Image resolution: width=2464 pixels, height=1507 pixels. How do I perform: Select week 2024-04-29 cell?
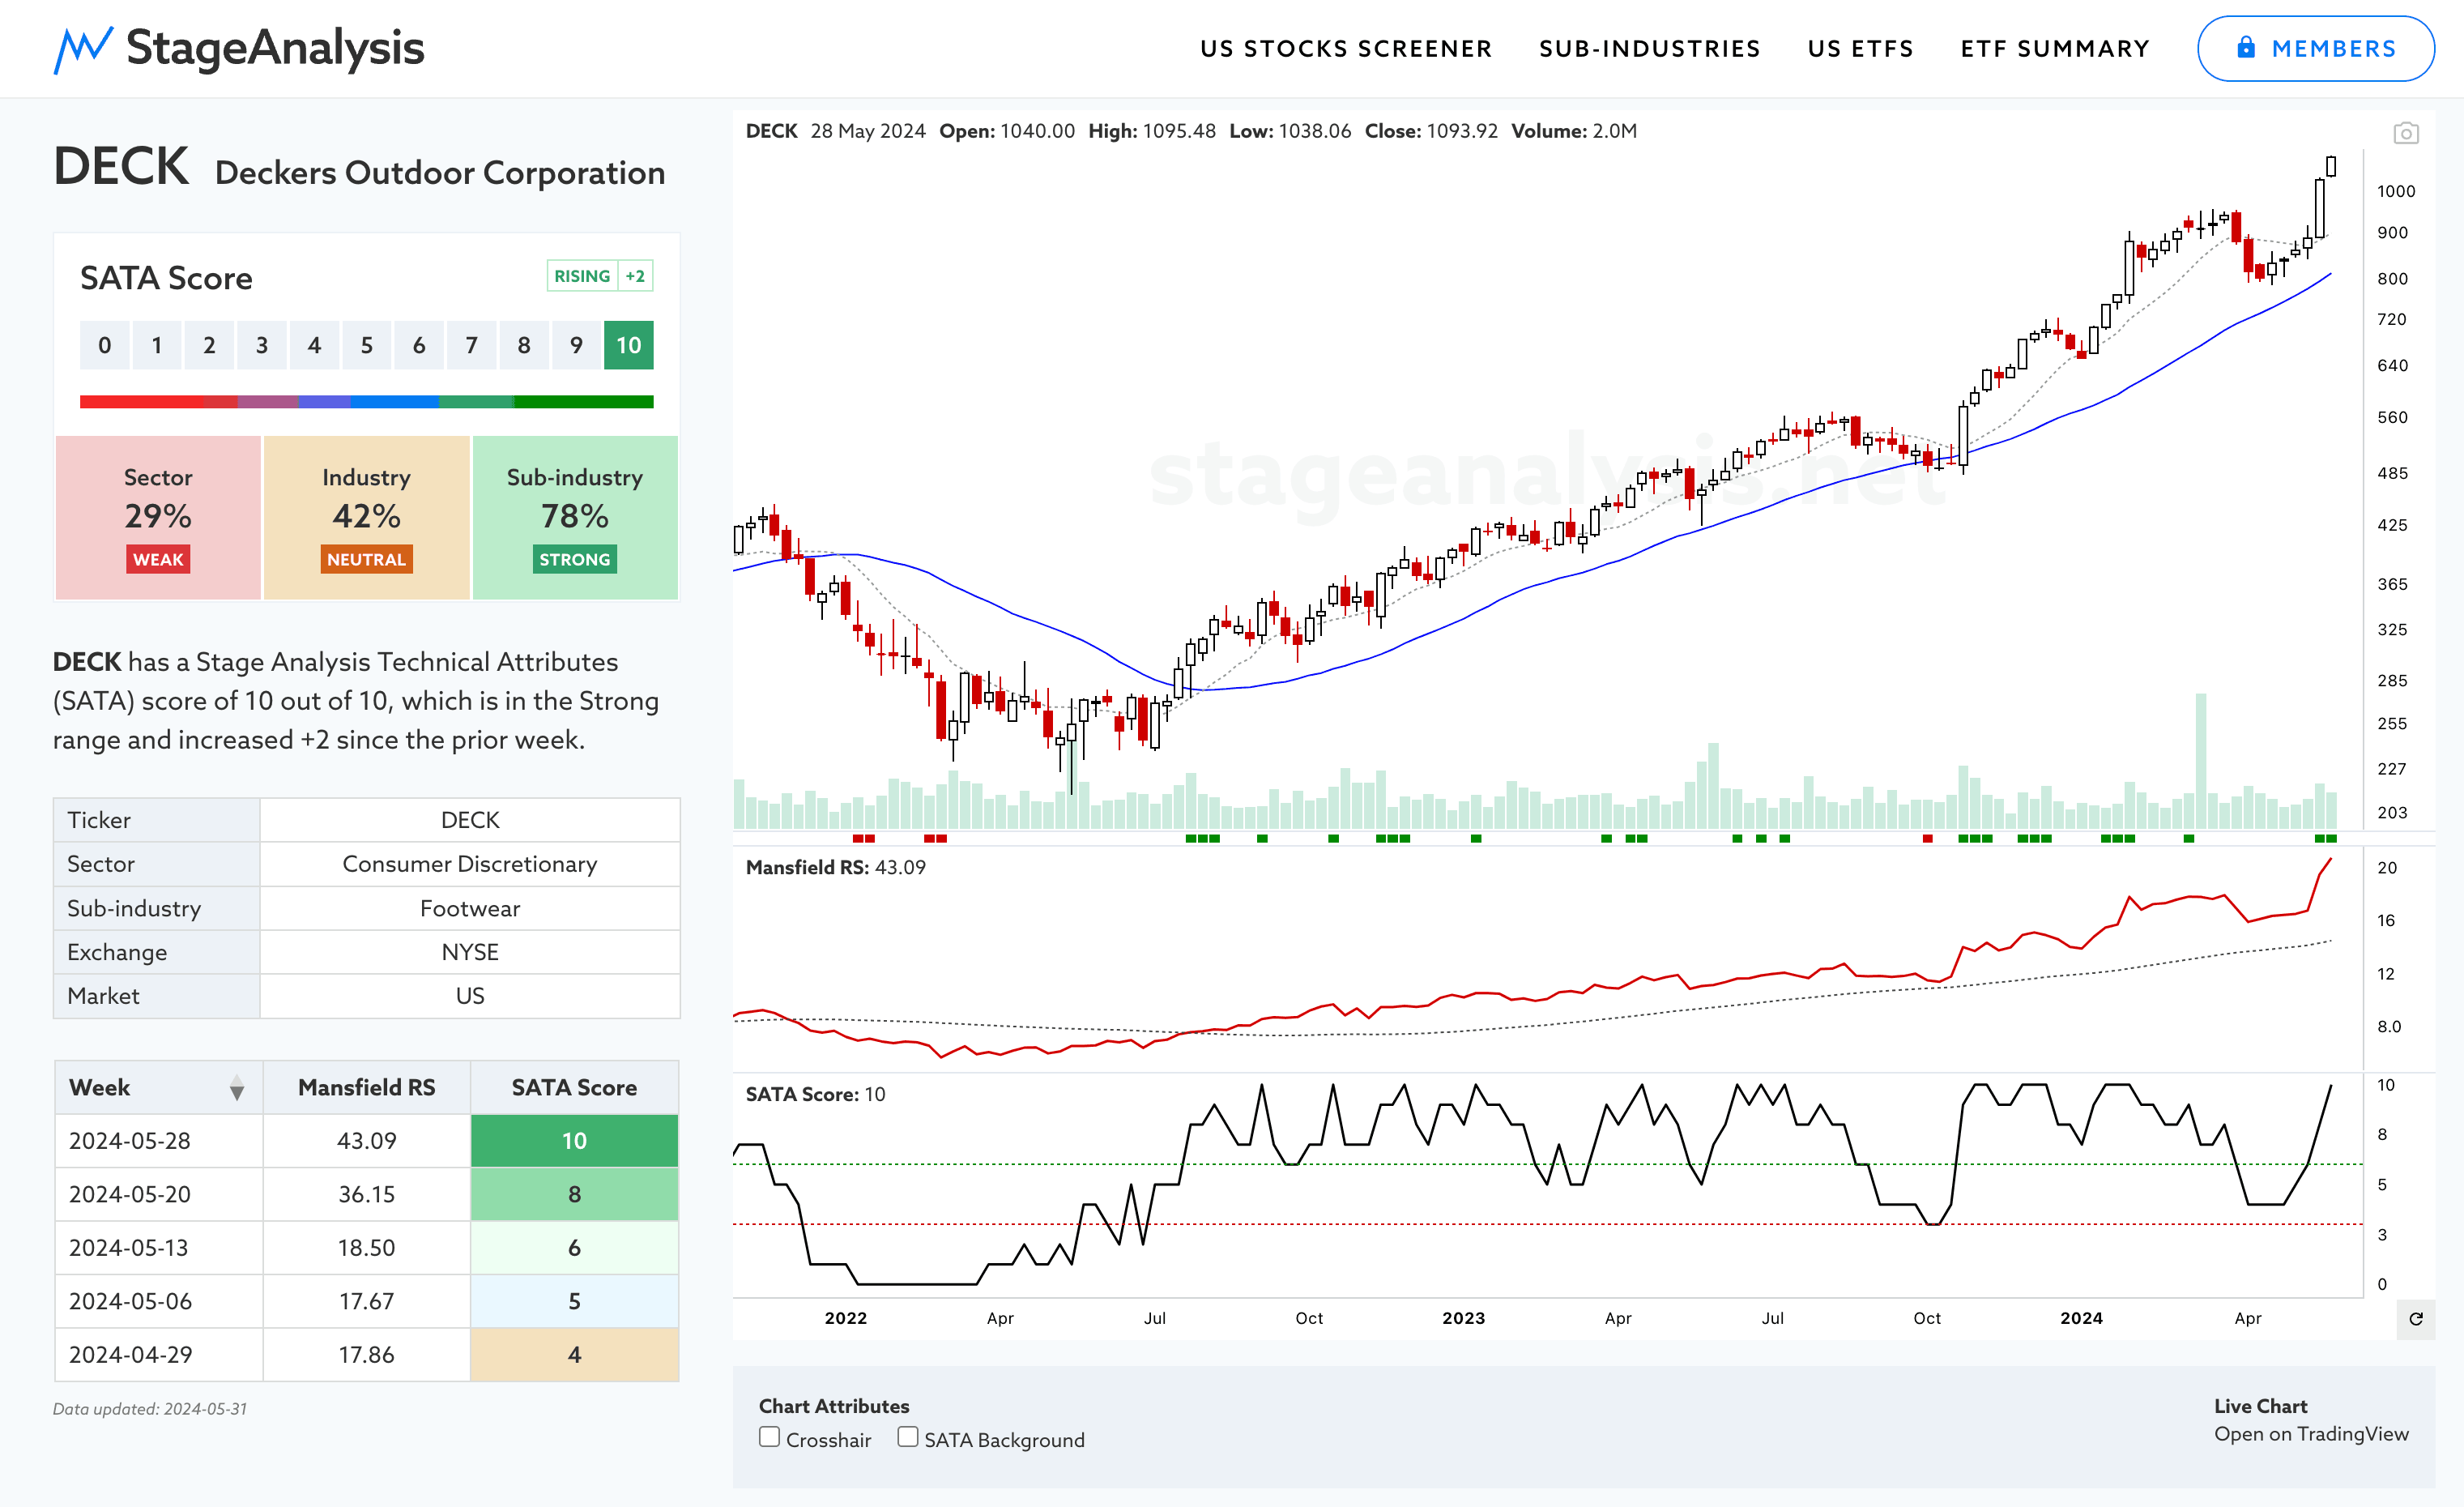point(158,1355)
